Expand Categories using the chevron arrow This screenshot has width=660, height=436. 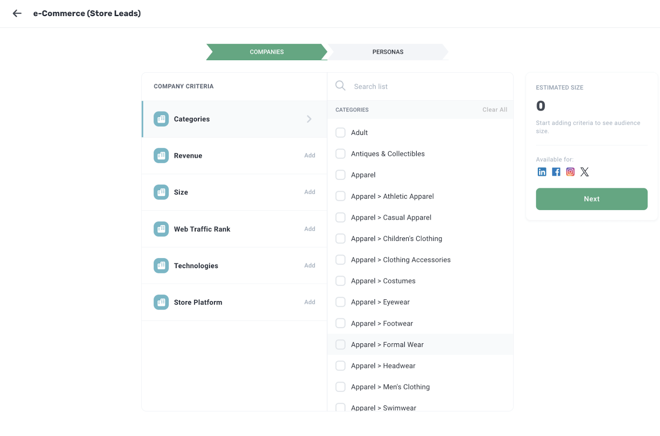click(309, 119)
